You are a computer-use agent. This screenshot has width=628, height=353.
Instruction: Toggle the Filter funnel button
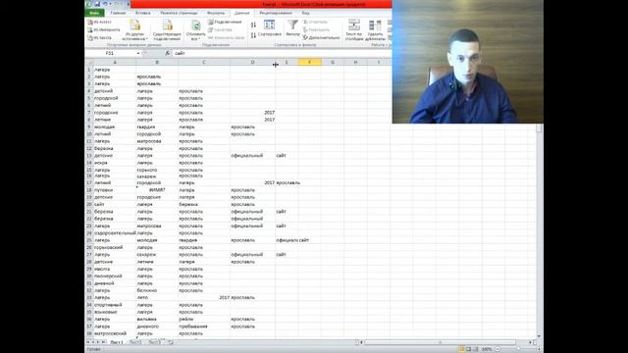coord(292,28)
